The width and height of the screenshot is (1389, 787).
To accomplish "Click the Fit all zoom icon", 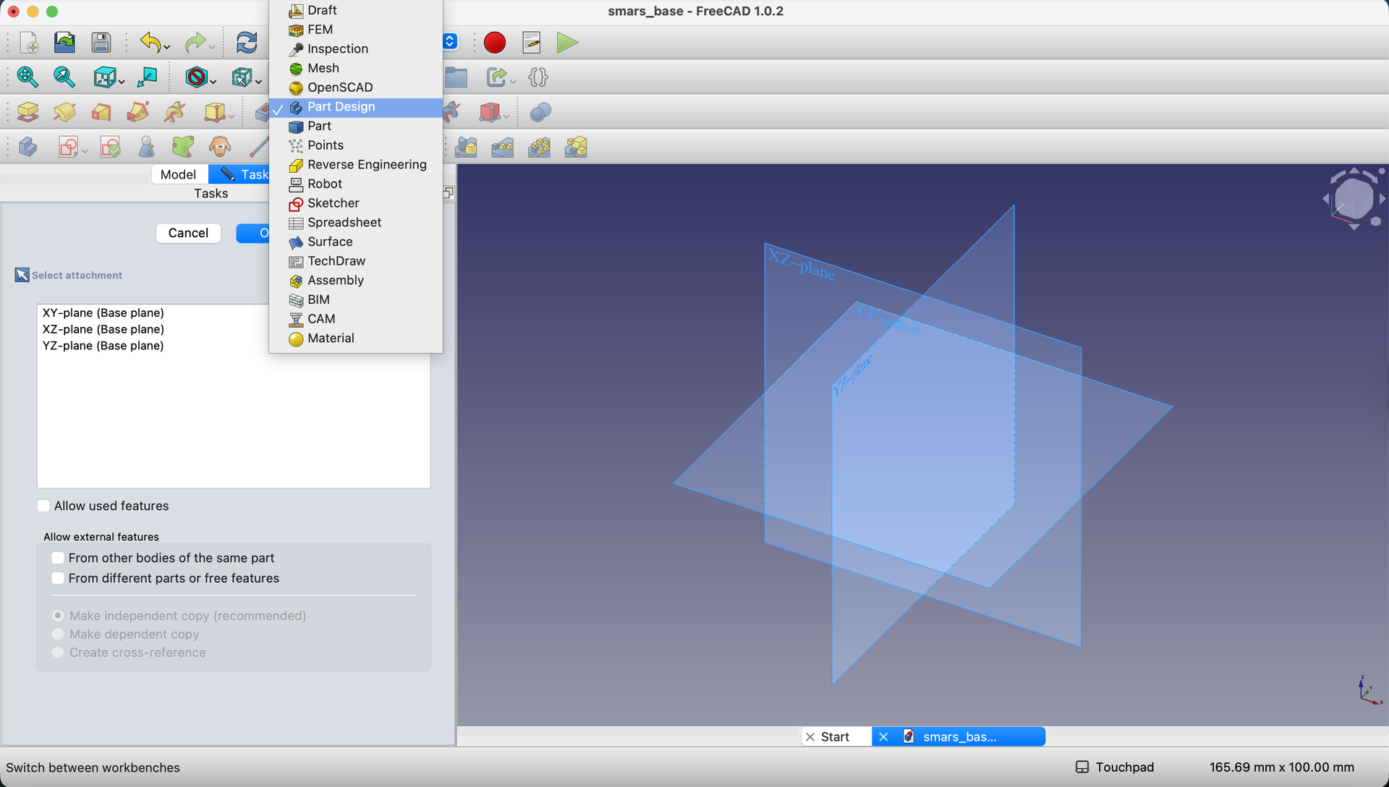I will [x=27, y=77].
